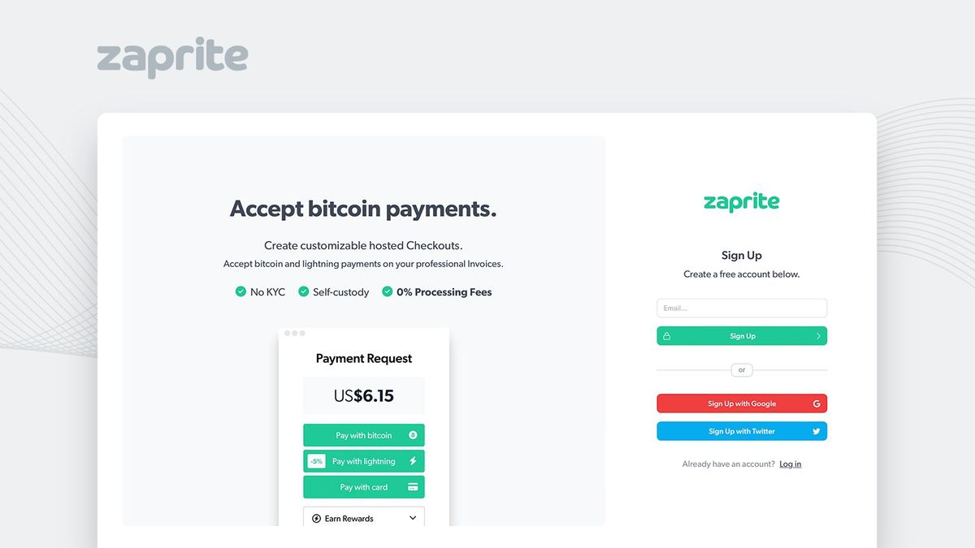Image resolution: width=975 pixels, height=548 pixels.
Task: Expand the Earn Rewards dropdown chevron
Action: [413, 519]
